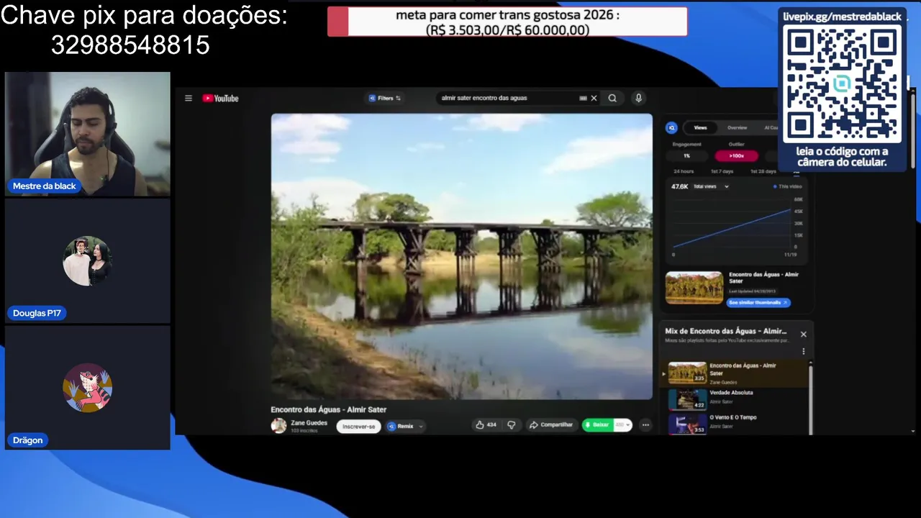This screenshot has width=921, height=518.
Task: Toggle the 'This video' chart legend
Action: (x=787, y=187)
